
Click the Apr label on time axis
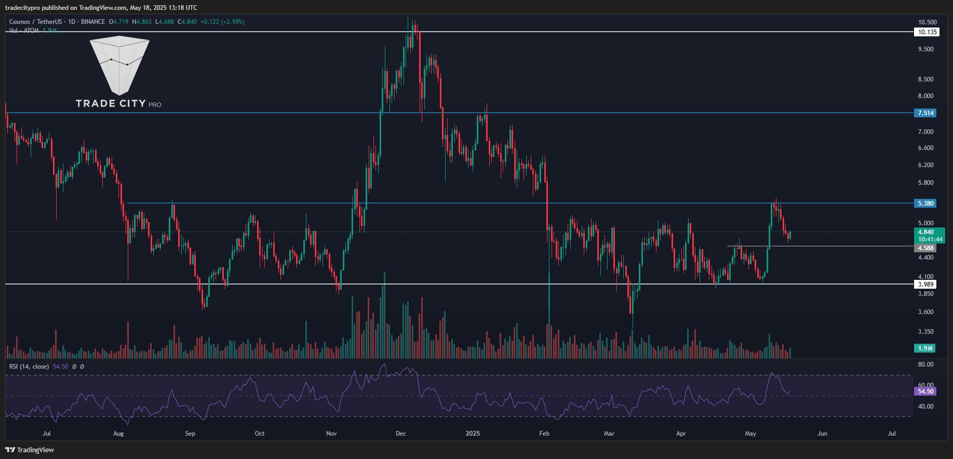(x=681, y=434)
